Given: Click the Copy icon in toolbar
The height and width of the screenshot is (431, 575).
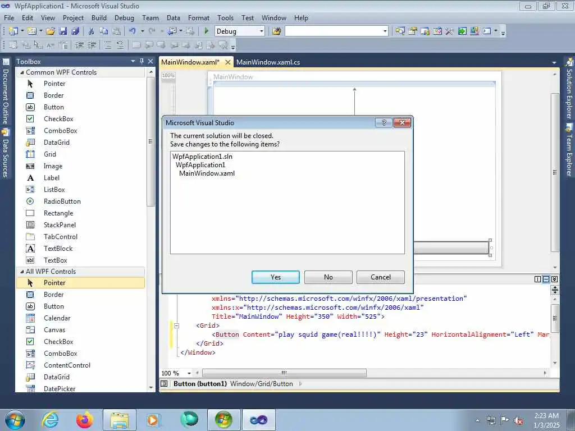Looking at the screenshot, I should click(x=104, y=31).
